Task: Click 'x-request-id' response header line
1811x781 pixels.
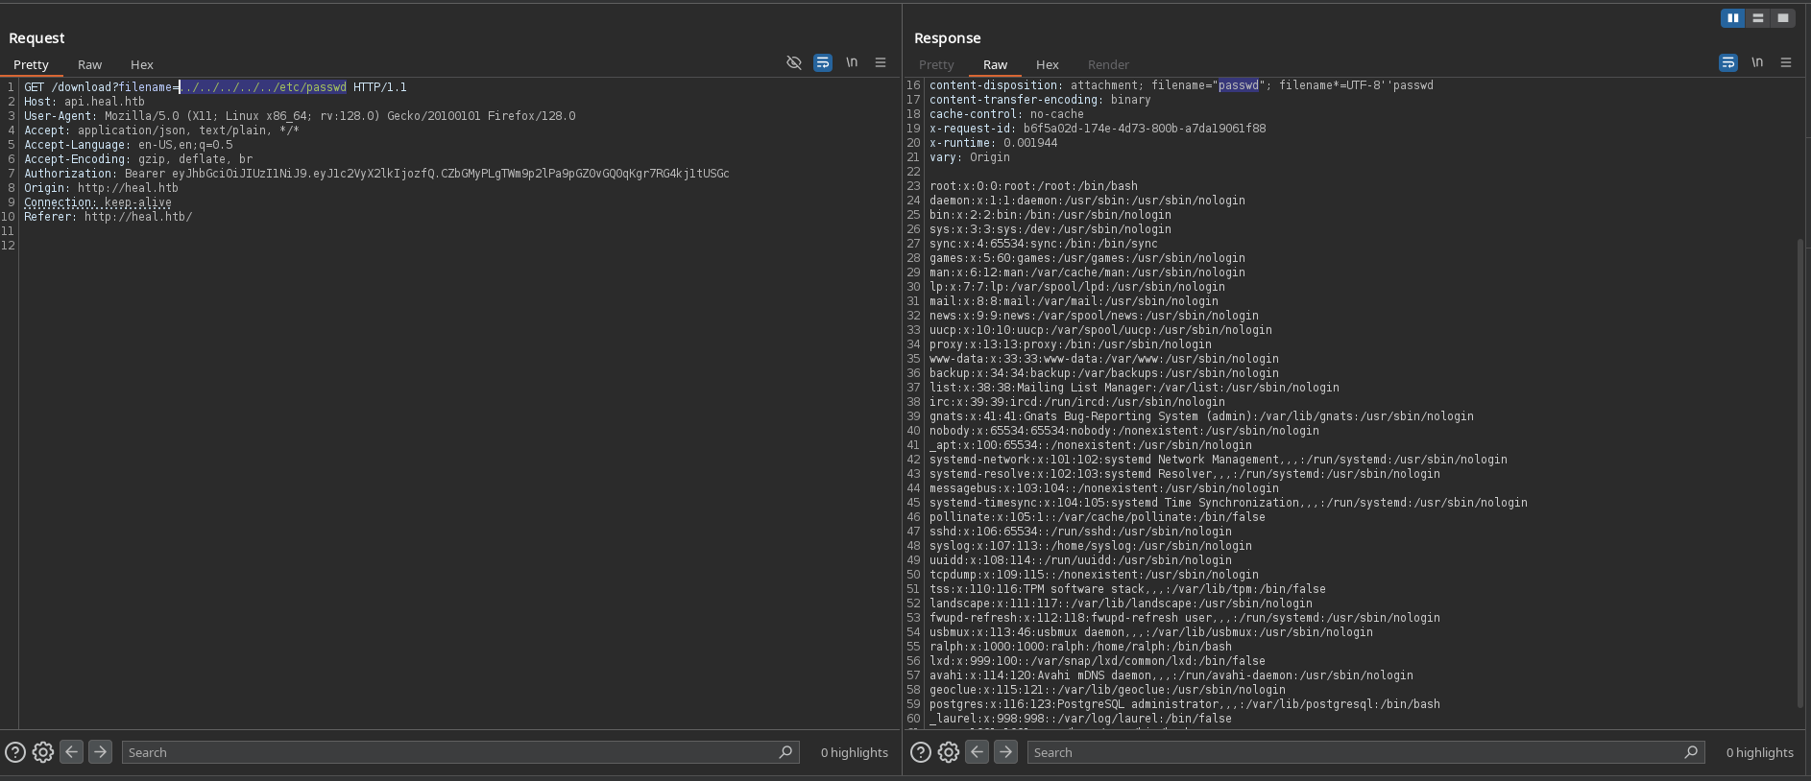Action: [x=1098, y=129]
